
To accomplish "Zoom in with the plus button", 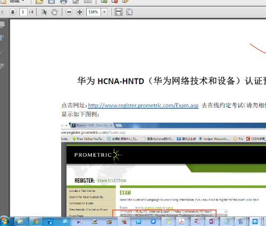I will coord(80,12).
